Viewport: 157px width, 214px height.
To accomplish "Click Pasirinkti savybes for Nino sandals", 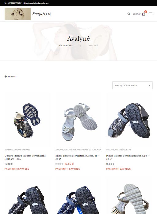I will click(118, 169).
